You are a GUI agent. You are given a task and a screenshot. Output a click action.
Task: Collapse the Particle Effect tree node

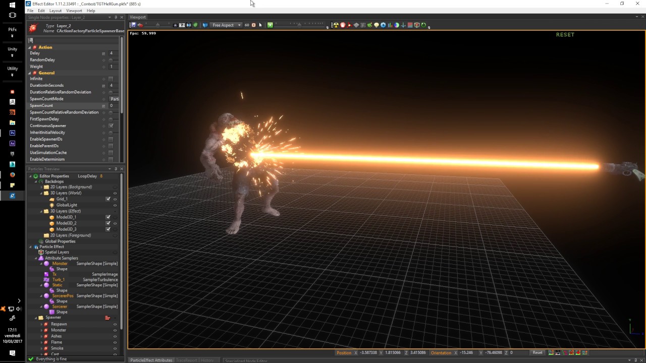point(31,247)
